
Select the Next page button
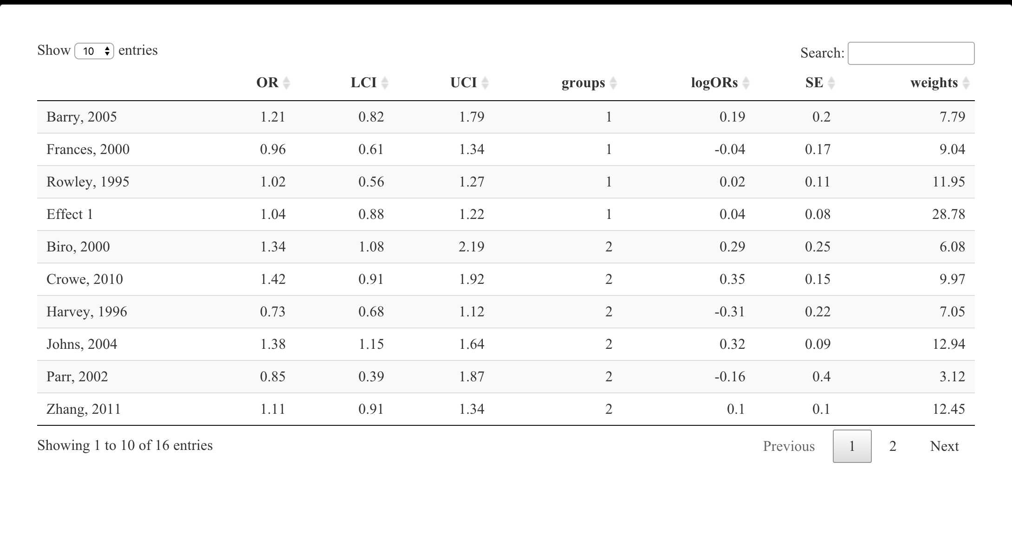944,446
